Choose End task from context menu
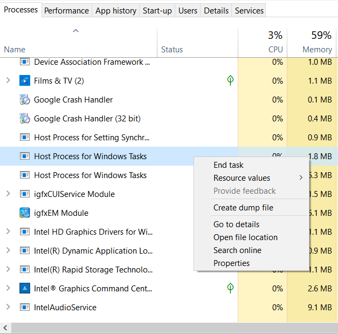The width and height of the screenshot is (338, 334). [229, 165]
